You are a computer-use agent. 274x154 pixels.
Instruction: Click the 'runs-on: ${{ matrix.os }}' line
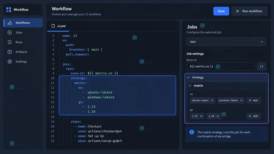(x=94, y=73)
